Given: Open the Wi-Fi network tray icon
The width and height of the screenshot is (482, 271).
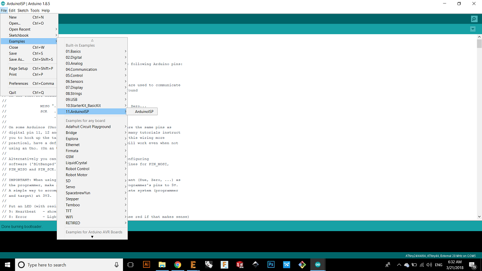Looking at the screenshot, I should [x=422, y=265].
